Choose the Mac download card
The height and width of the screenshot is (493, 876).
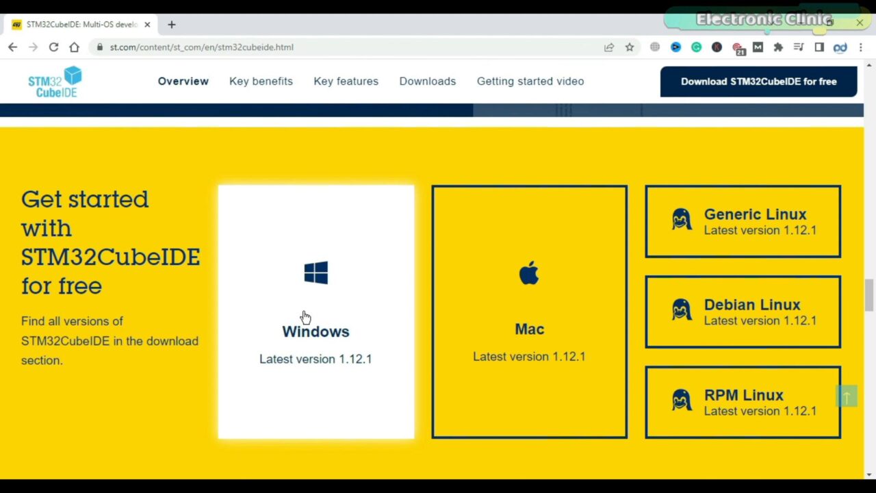(530, 312)
